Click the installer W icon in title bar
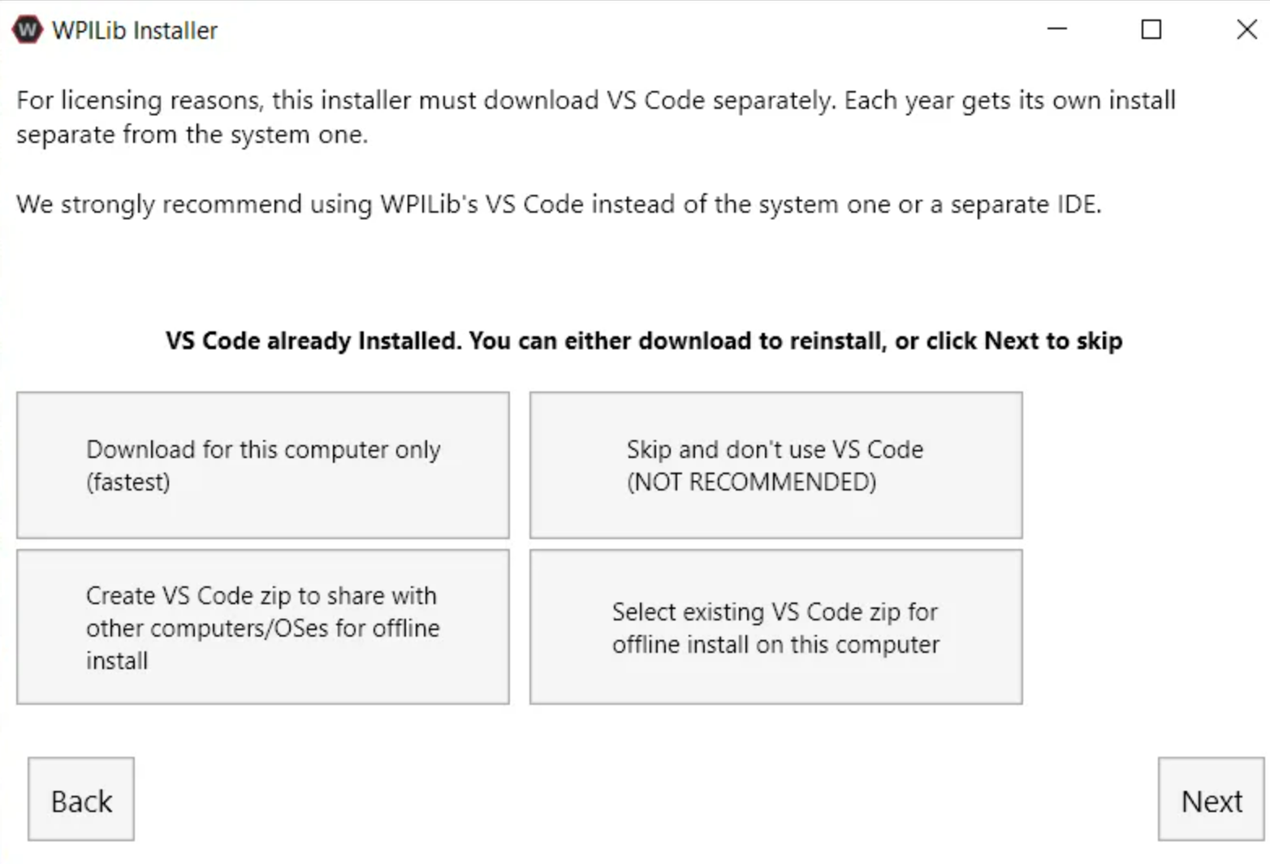The image size is (1270, 864). pyautogui.click(x=27, y=29)
